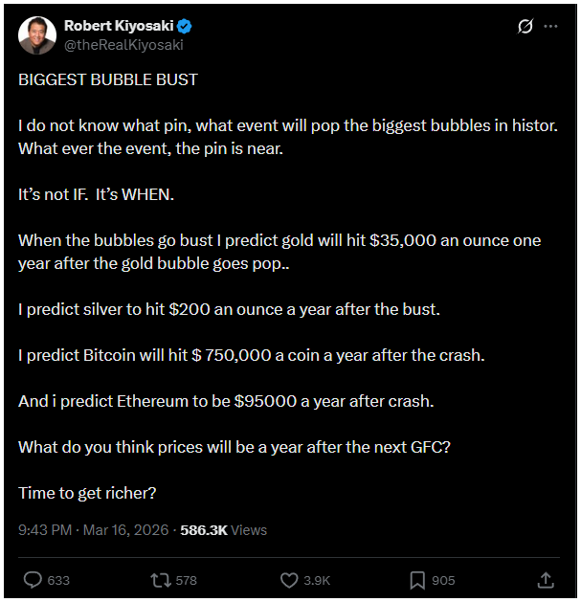Click the 905 bookmarks count
Screen dimensions: 581x602
point(443,580)
